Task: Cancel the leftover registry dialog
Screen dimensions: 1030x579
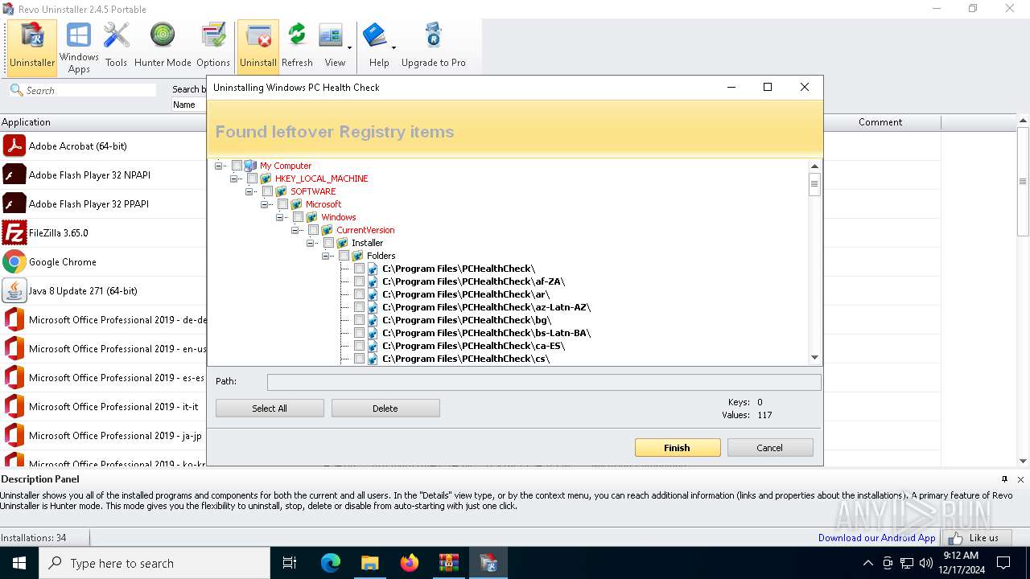Action: point(770,448)
